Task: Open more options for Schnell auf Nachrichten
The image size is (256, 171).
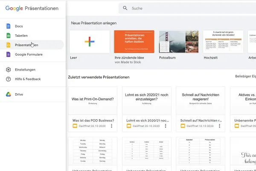Action: (x=219, y=126)
